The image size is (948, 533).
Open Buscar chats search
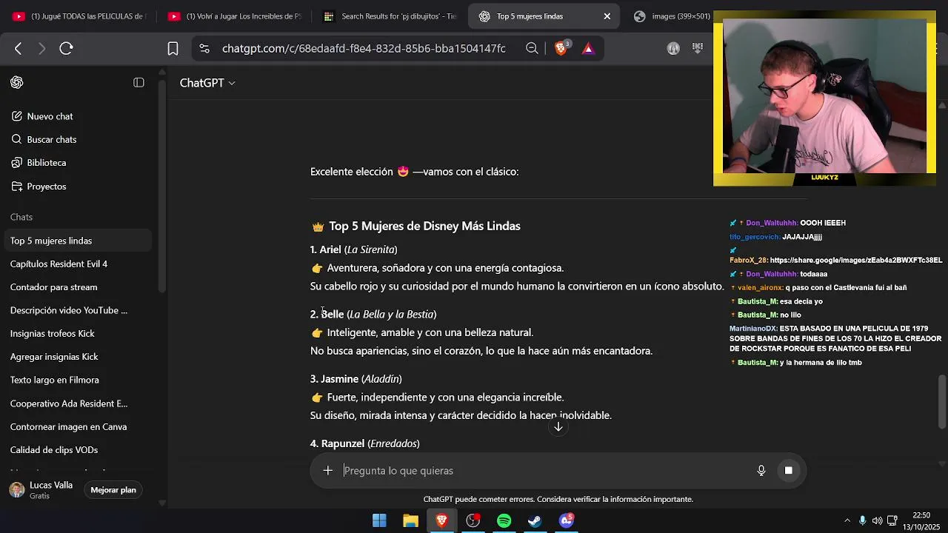(x=78, y=139)
